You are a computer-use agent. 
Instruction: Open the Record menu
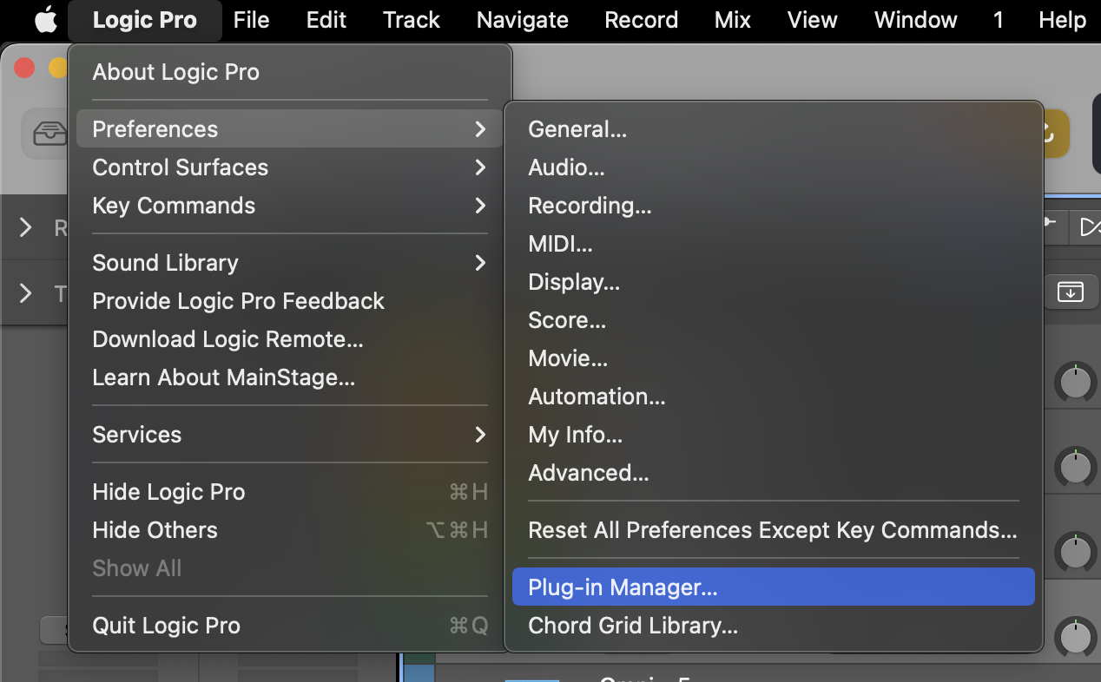642,20
